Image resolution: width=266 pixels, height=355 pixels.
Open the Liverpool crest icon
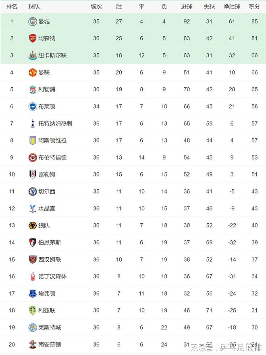point(33,89)
